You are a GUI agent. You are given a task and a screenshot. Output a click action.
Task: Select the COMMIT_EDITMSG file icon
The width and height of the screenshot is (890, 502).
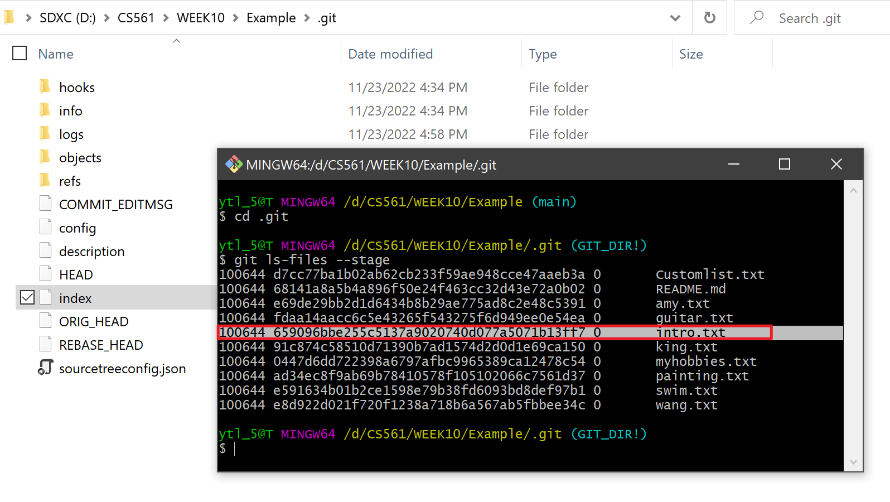pyautogui.click(x=46, y=204)
